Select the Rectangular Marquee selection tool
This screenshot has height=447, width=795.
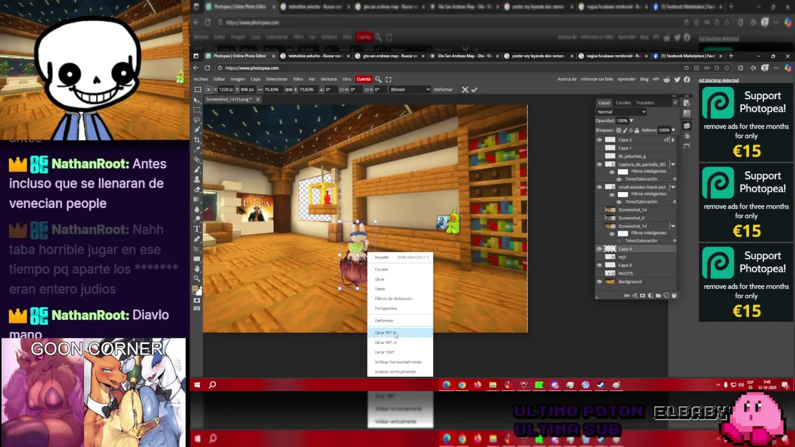(198, 110)
